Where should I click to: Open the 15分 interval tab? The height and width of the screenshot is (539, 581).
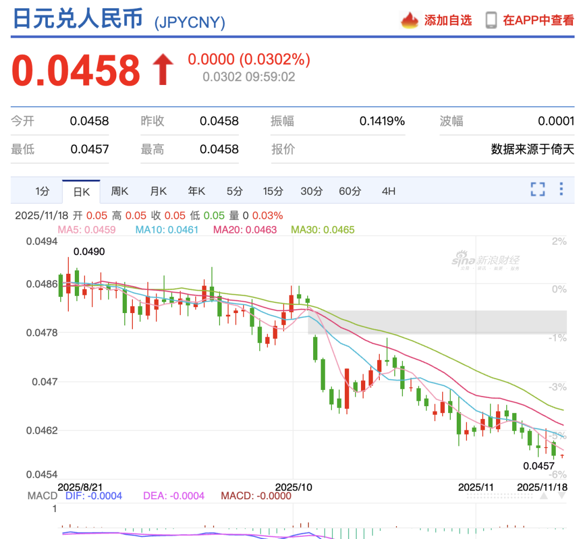[273, 191]
